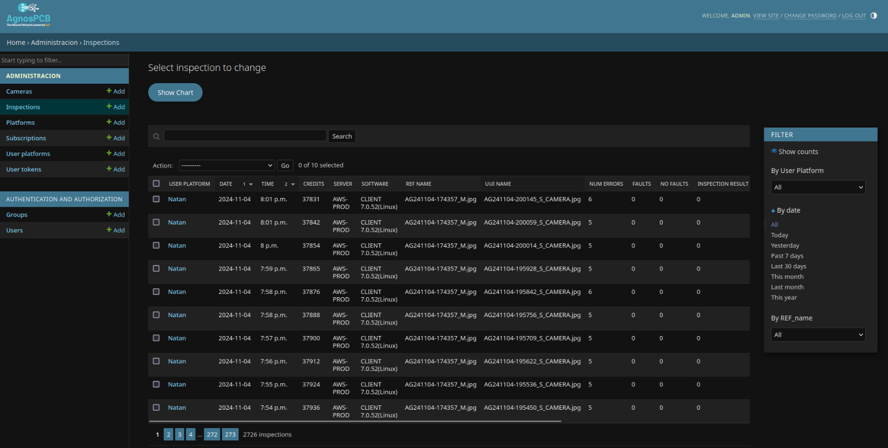Click the plus Add icon for Groups
The height and width of the screenshot is (448, 888).
tap(109, 214)
